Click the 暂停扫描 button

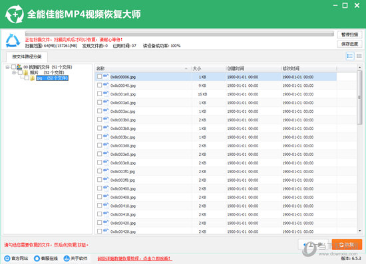click(349, 34)
